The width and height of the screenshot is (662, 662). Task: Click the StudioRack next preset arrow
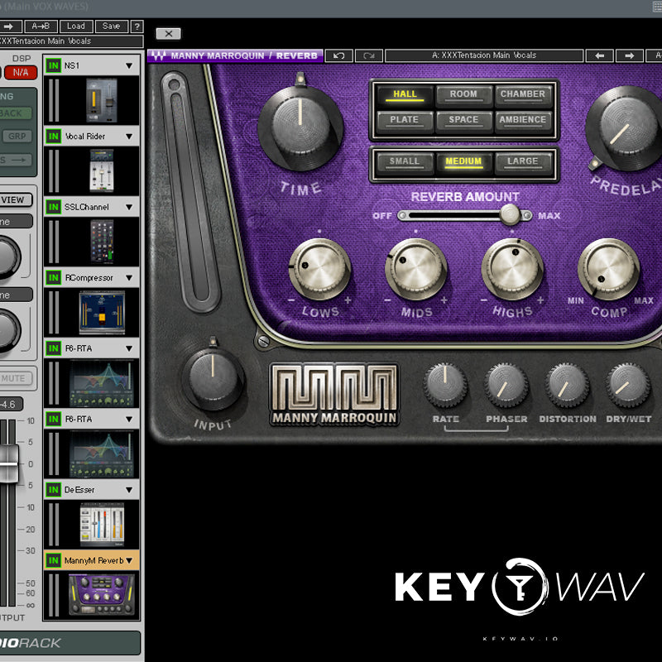coord(9,26)
